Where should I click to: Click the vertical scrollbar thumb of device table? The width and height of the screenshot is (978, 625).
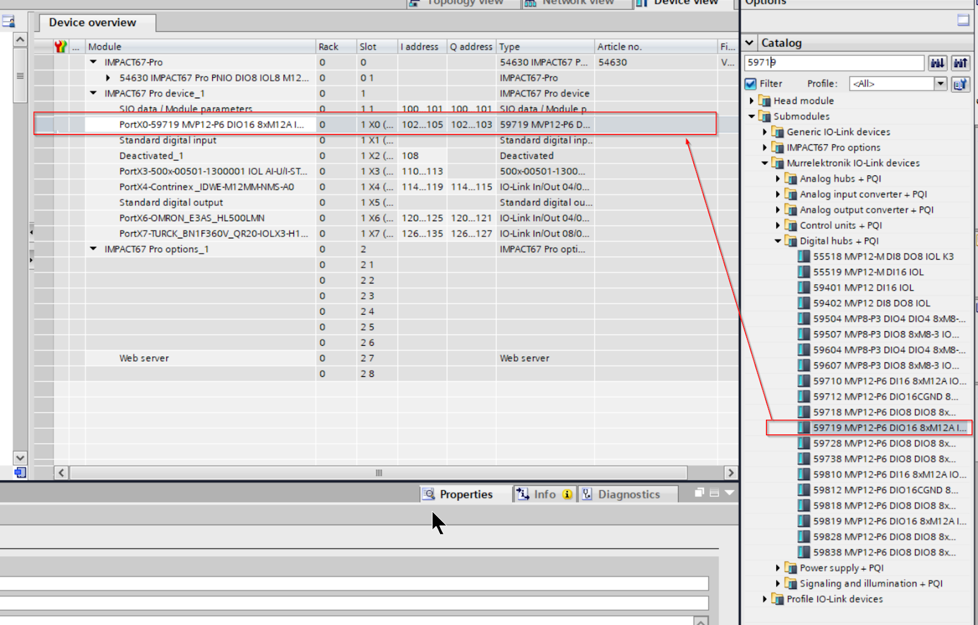click(x=20, y=76)
